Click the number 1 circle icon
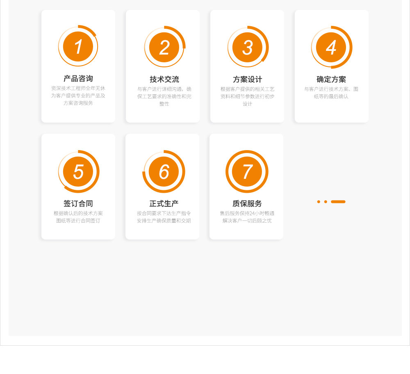The height and width of the screenshot is (374, 410). point(78,46)
